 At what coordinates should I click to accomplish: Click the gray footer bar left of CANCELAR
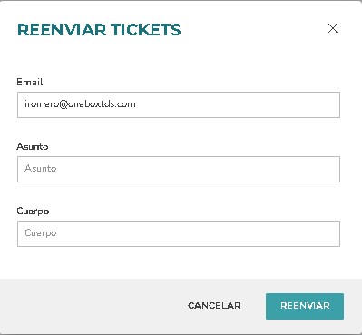coord(91,306)
